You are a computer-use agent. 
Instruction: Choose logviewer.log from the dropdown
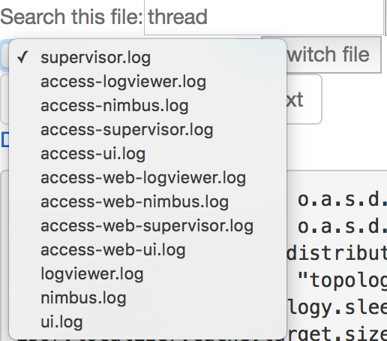[148, 274]
